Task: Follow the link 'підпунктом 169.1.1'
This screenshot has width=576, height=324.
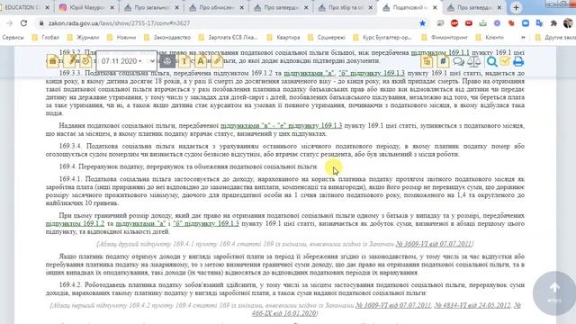Action: click(x=440, y=52)
